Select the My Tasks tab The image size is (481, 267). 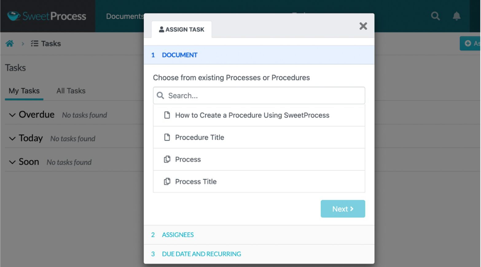click(x=24, y=91)
